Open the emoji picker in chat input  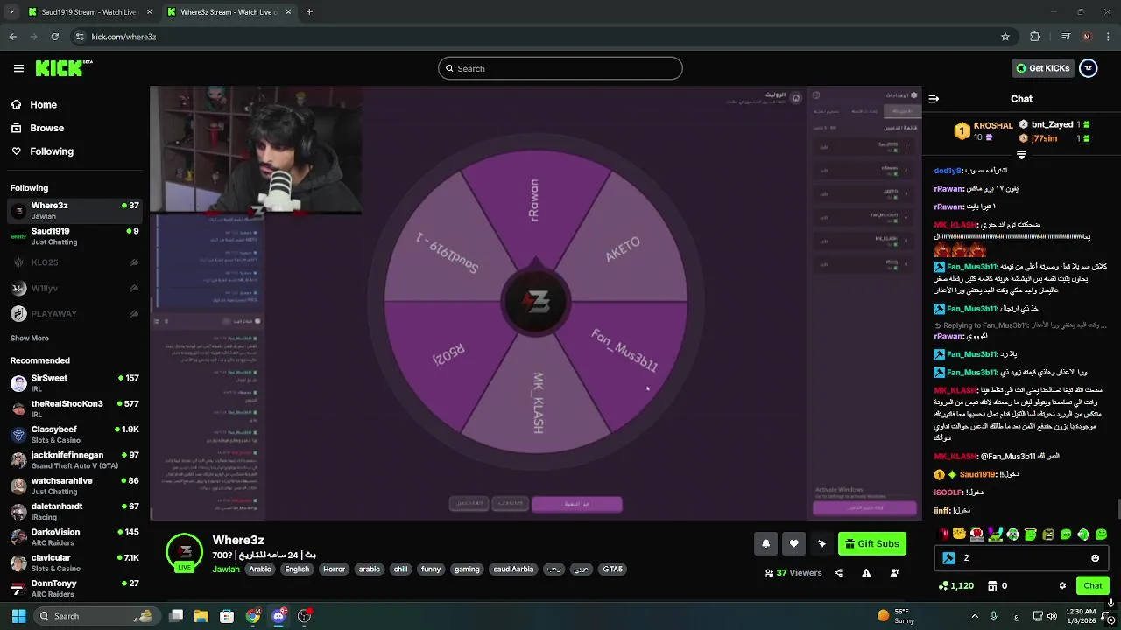(x=1095, y=558)
